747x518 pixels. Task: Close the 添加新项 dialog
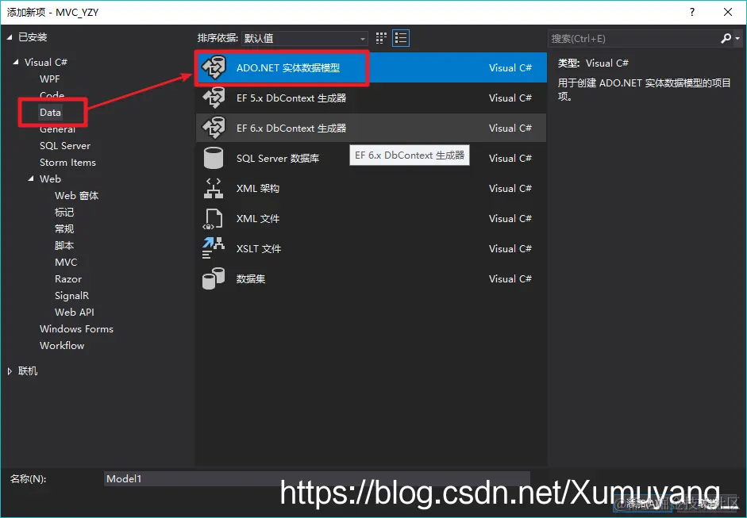click(x=727, y=13)
